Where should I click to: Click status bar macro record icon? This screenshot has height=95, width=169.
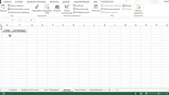click(x=4, y=93)
